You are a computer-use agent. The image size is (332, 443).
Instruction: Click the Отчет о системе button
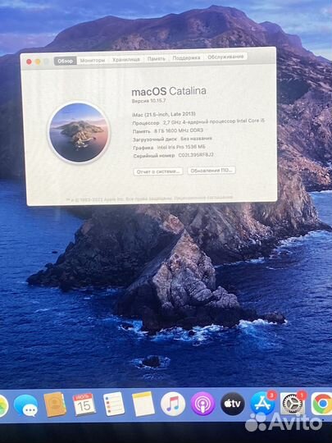pyautogui.click(x=158, y=171)
